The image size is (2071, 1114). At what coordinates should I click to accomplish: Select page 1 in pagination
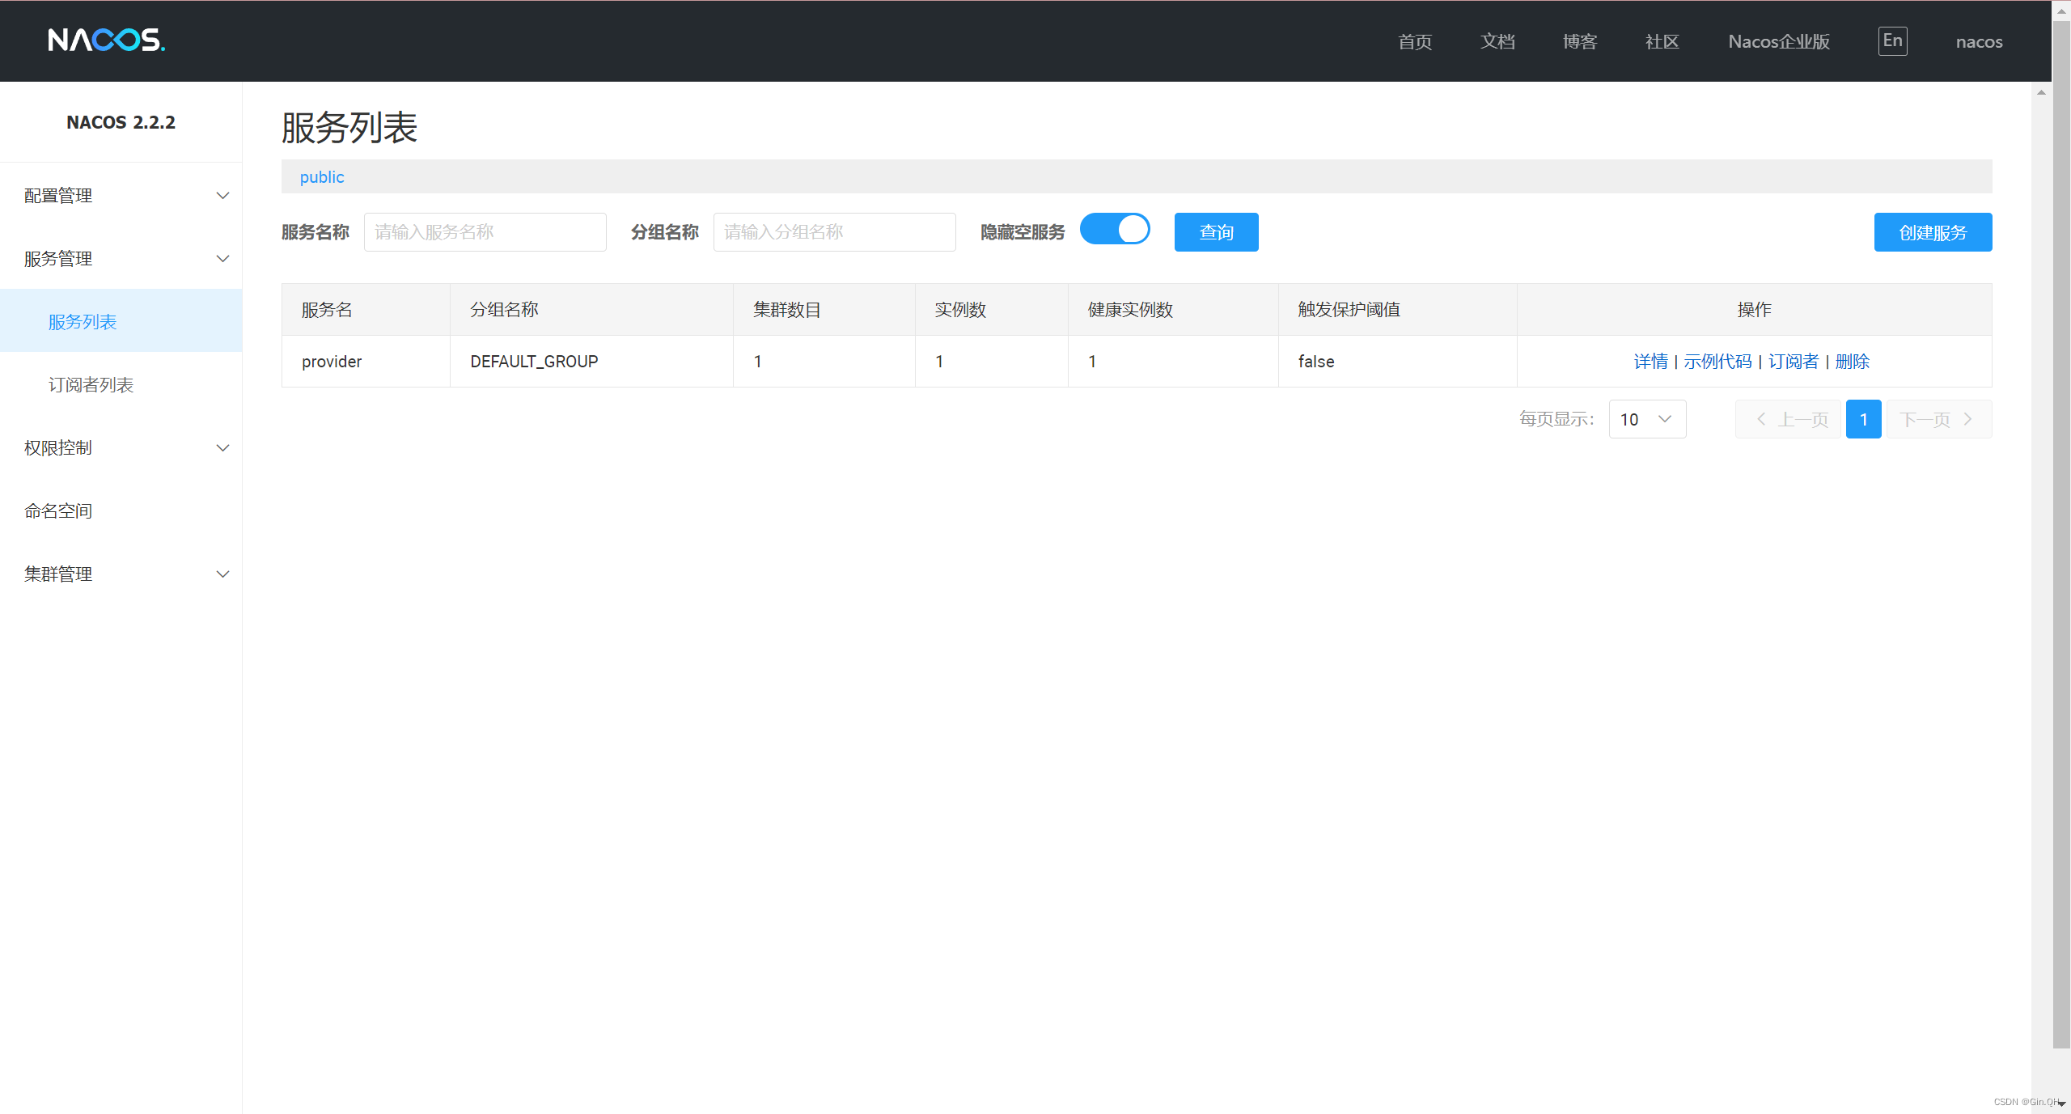coord(1864,419)
